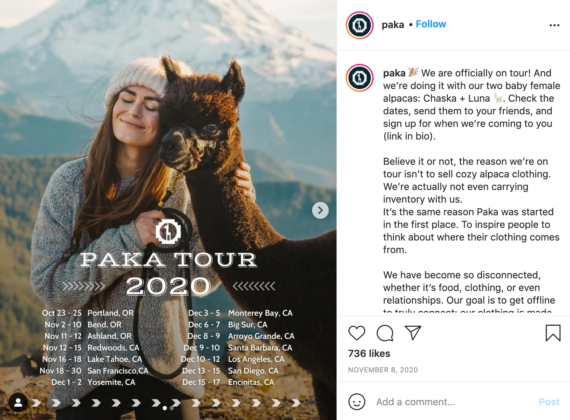Like the post with the heart icon
Screen dimensions: 570x420
pos(357,333)
